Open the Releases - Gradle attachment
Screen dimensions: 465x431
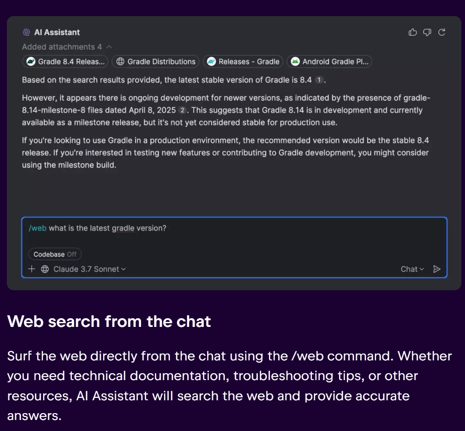pos(243,61)
